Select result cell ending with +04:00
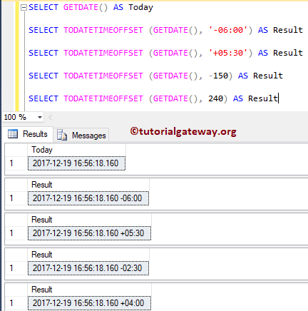The height and width of the screenshot is (311, 308). tap(89, 303)
